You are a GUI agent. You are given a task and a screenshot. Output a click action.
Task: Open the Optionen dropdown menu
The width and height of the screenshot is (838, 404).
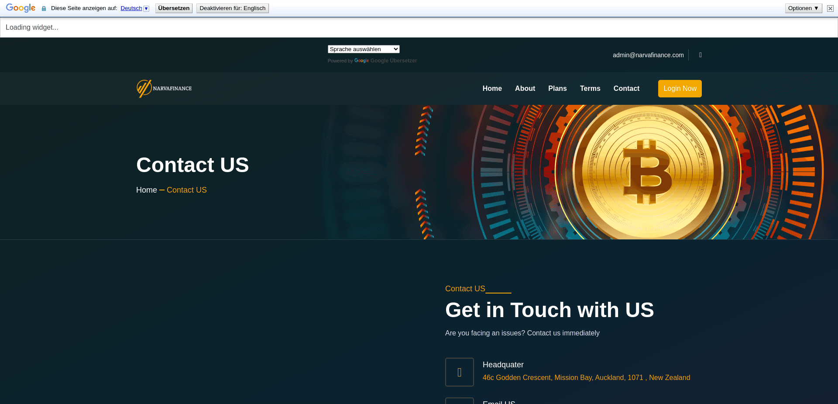803,8
